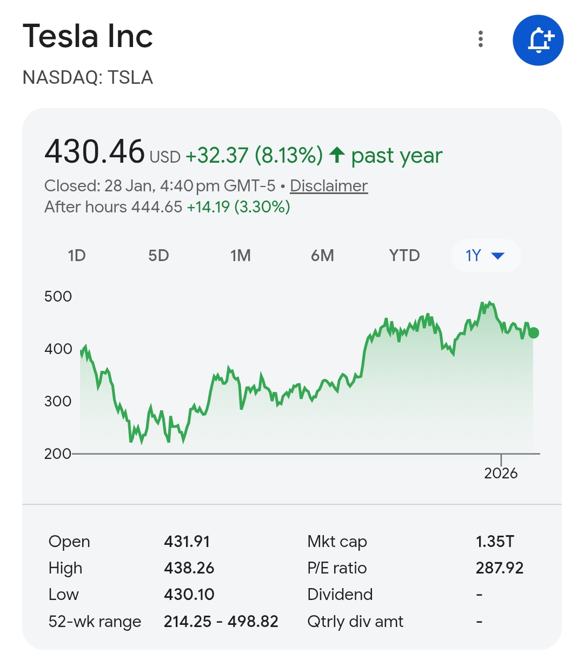Click the After hours price 444.65
584x660 pixels.
[x=157, y=207]
